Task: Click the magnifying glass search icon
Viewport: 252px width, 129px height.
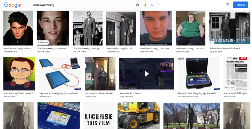Action: point(152,5)
